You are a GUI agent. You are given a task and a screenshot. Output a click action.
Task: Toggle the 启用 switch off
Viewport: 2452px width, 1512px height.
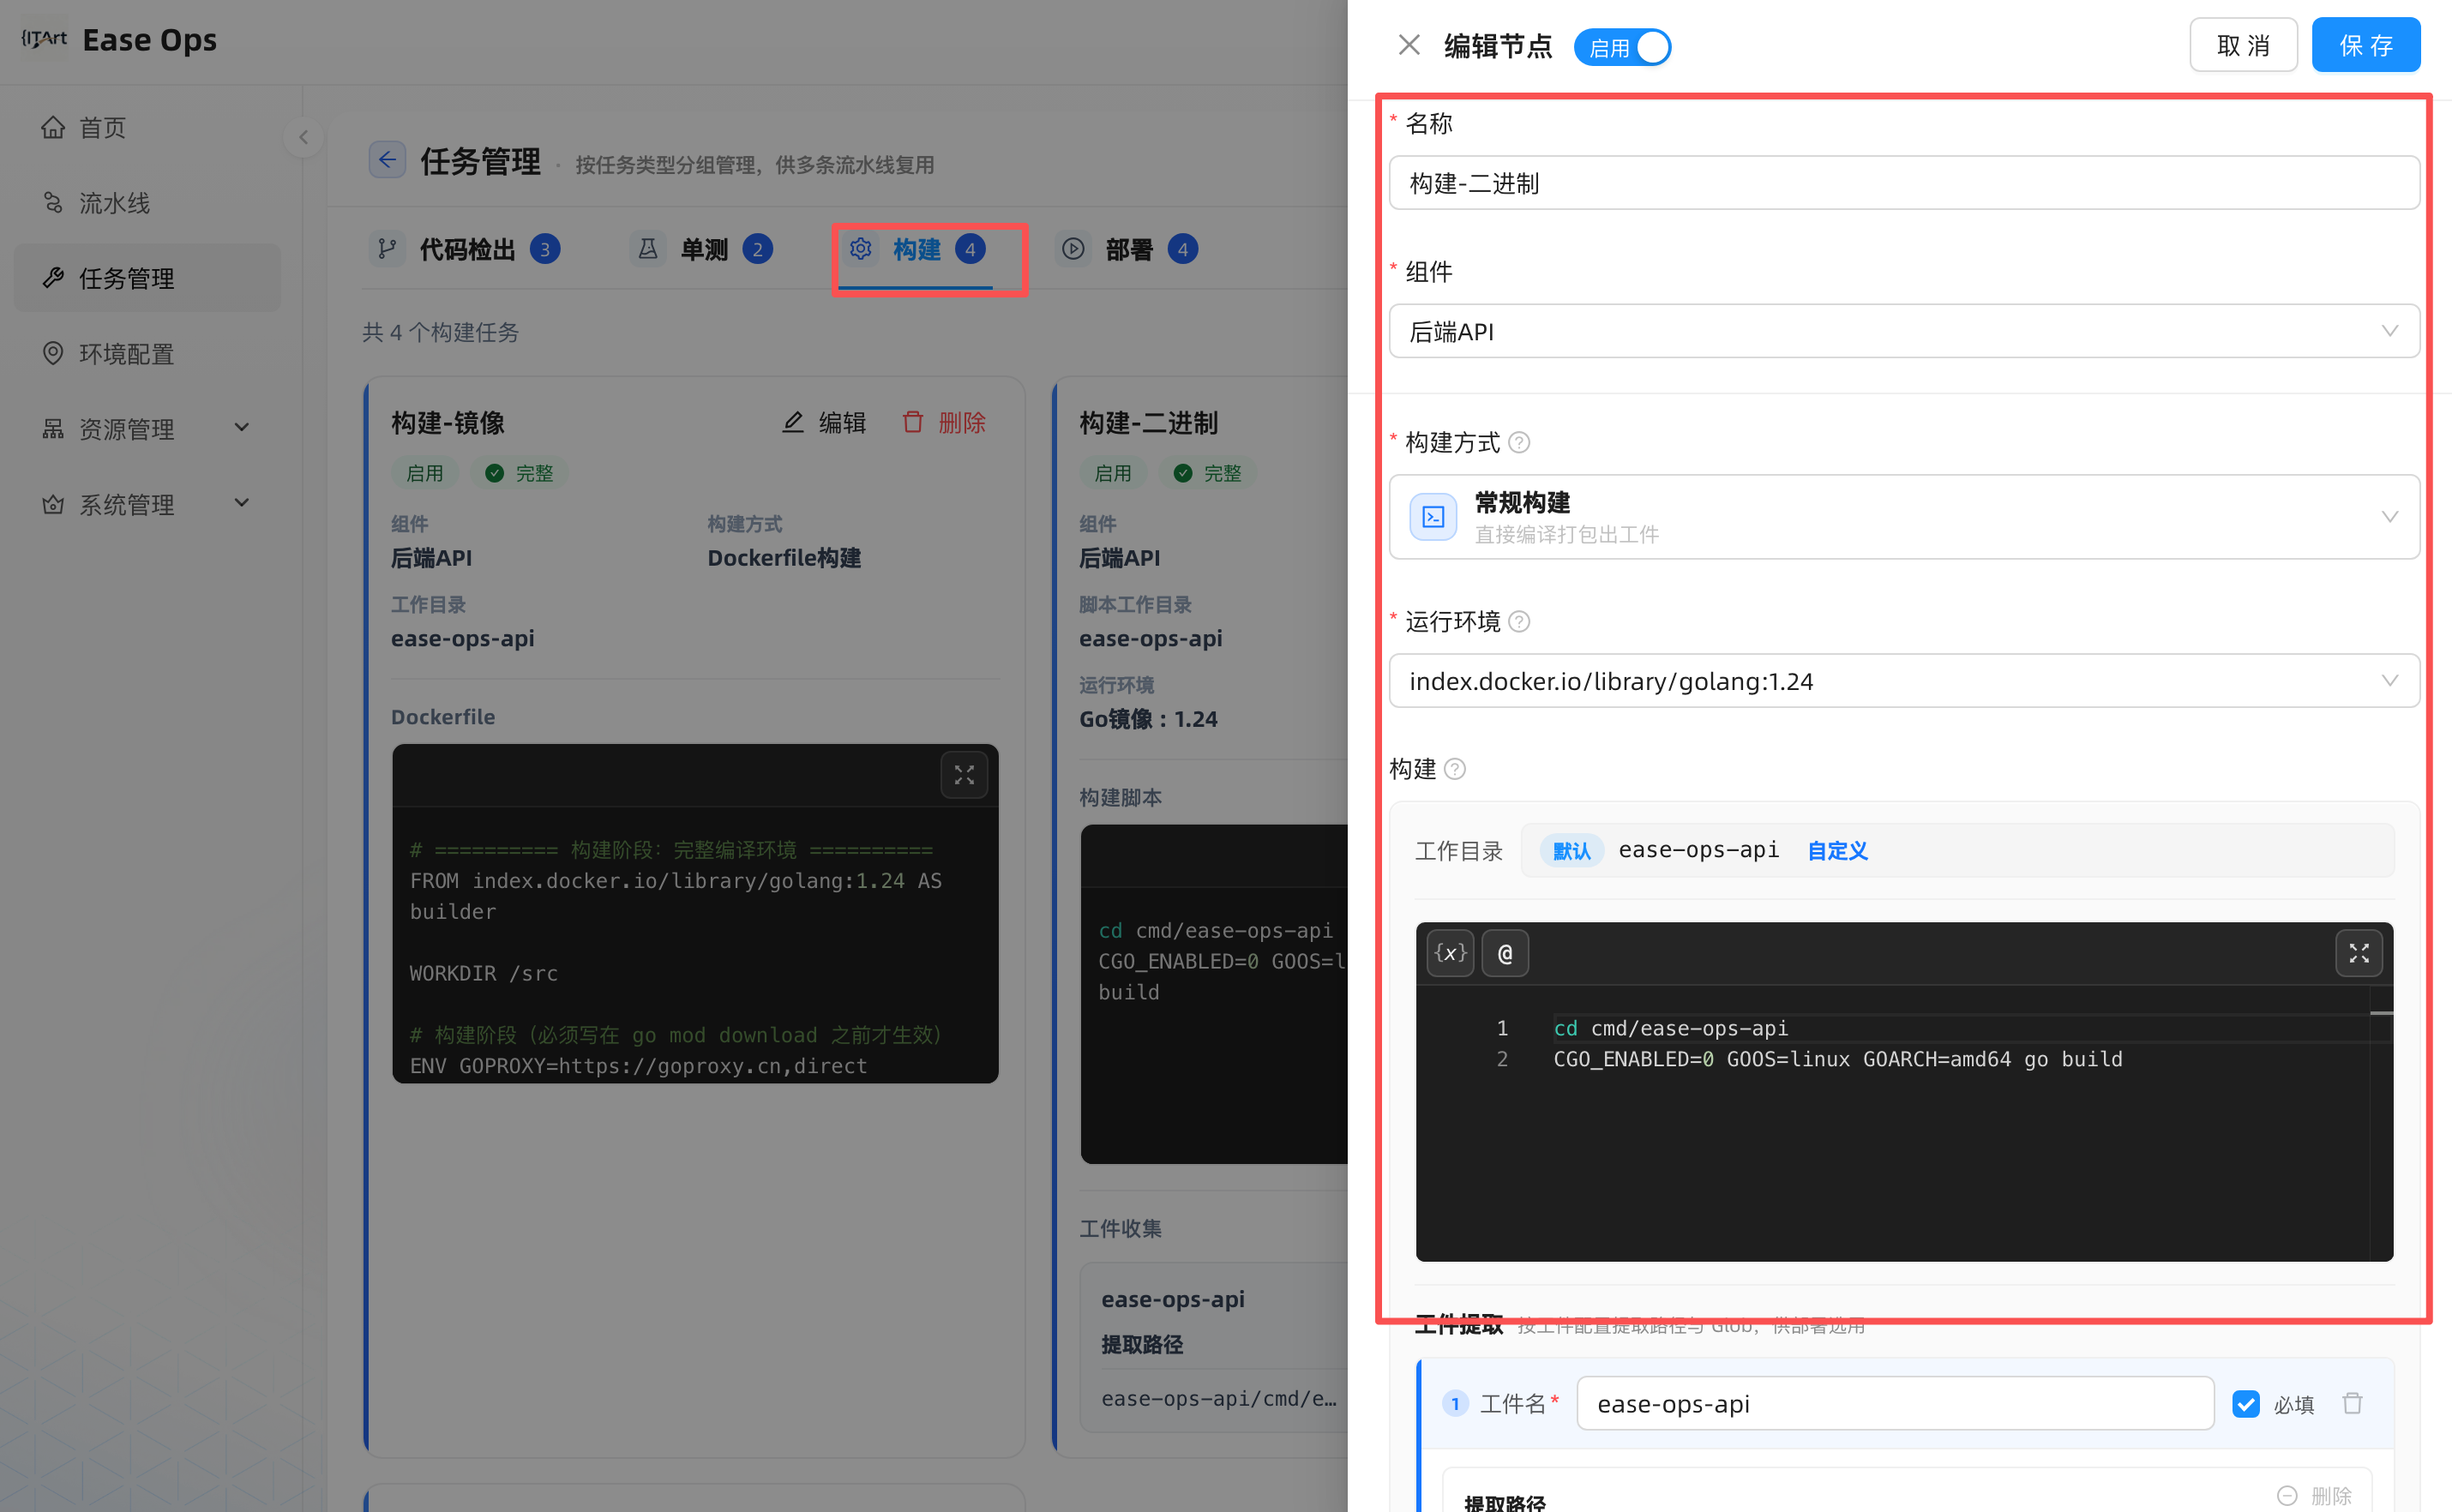coord(1621,47)
